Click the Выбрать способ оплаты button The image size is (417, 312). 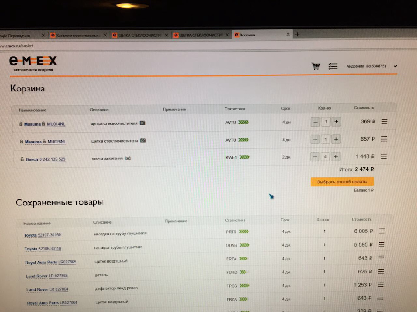pyautogui.click(x=342, y=182)
